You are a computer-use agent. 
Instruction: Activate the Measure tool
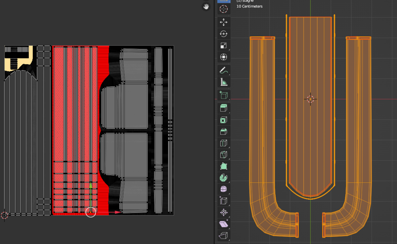[224, 82]
